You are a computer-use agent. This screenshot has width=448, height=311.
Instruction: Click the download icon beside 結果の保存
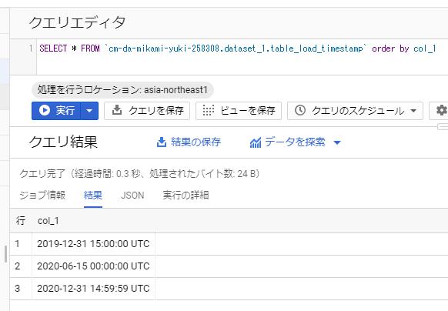[162, 142]
